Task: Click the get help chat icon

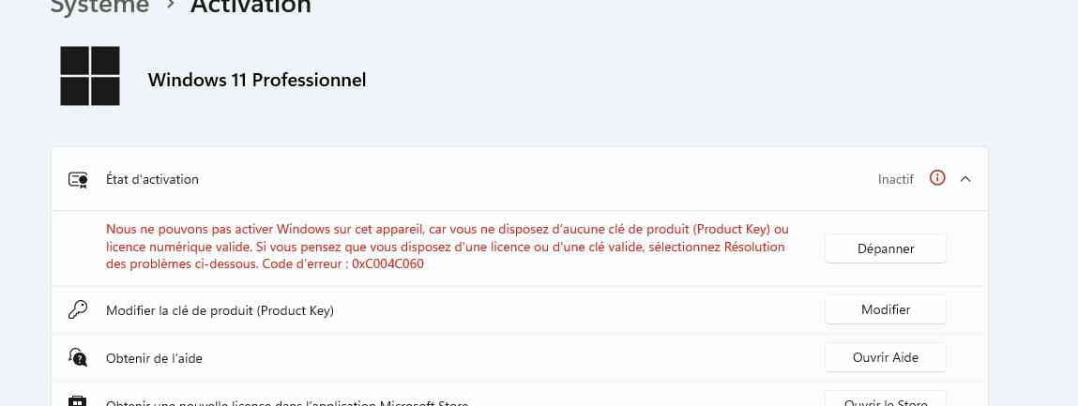Action: [78, 357]
